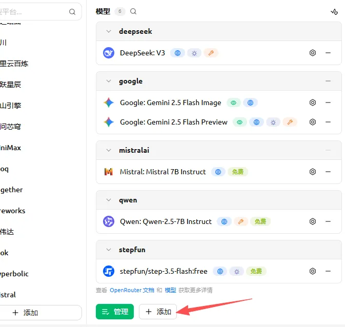
Task: Open the 模型 link in the footer note
Action: click(x=170, y=290)
